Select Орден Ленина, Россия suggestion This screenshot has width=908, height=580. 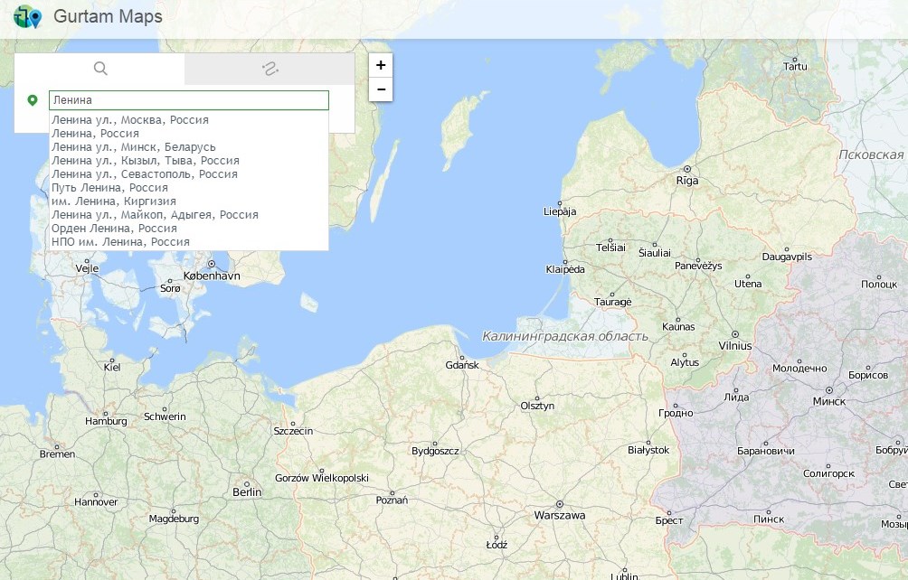click(114, 229)
